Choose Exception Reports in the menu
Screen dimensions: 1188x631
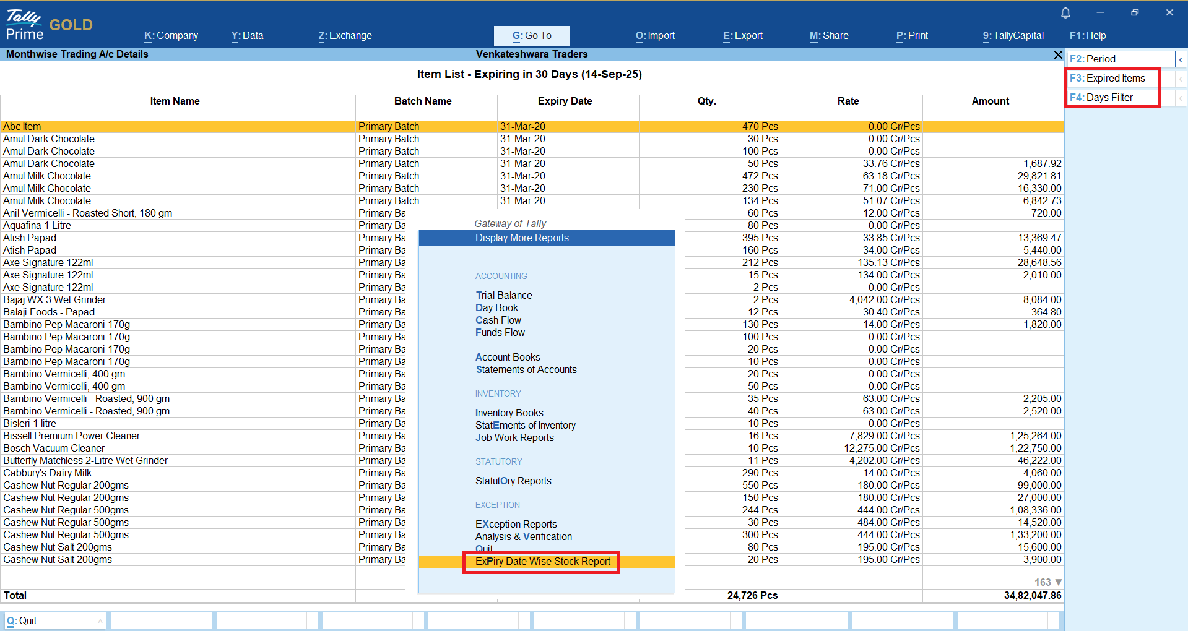click(516, 525)
